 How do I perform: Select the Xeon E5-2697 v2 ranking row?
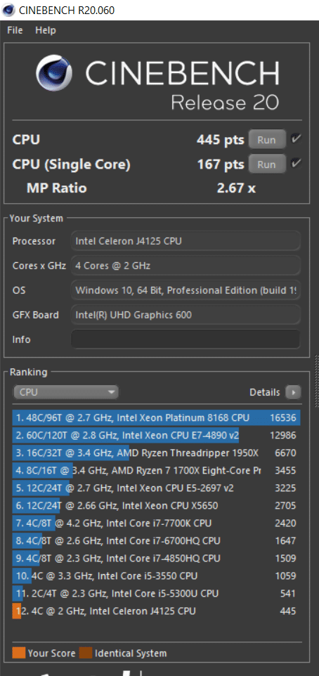click(x=156, y=488)
